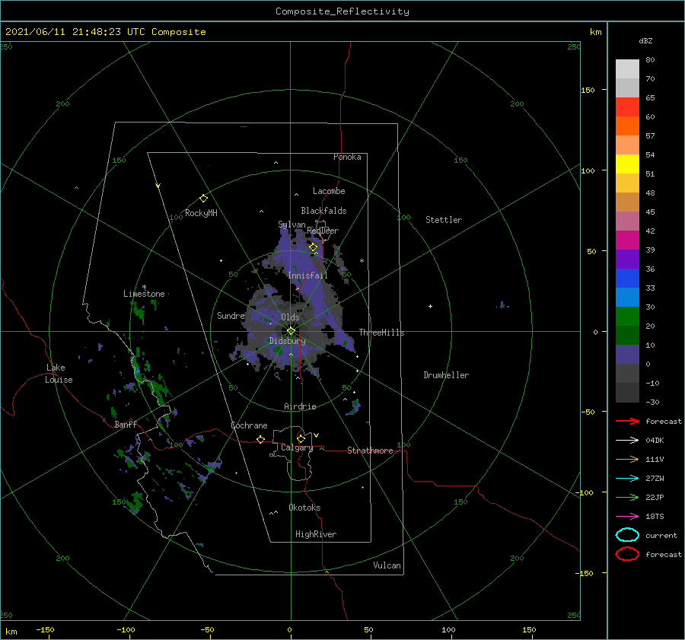Pick the magenta 18TS arrow legend icon
This screenshot has width=685, height=640.
pyautogui.click(x=627, y=517)
